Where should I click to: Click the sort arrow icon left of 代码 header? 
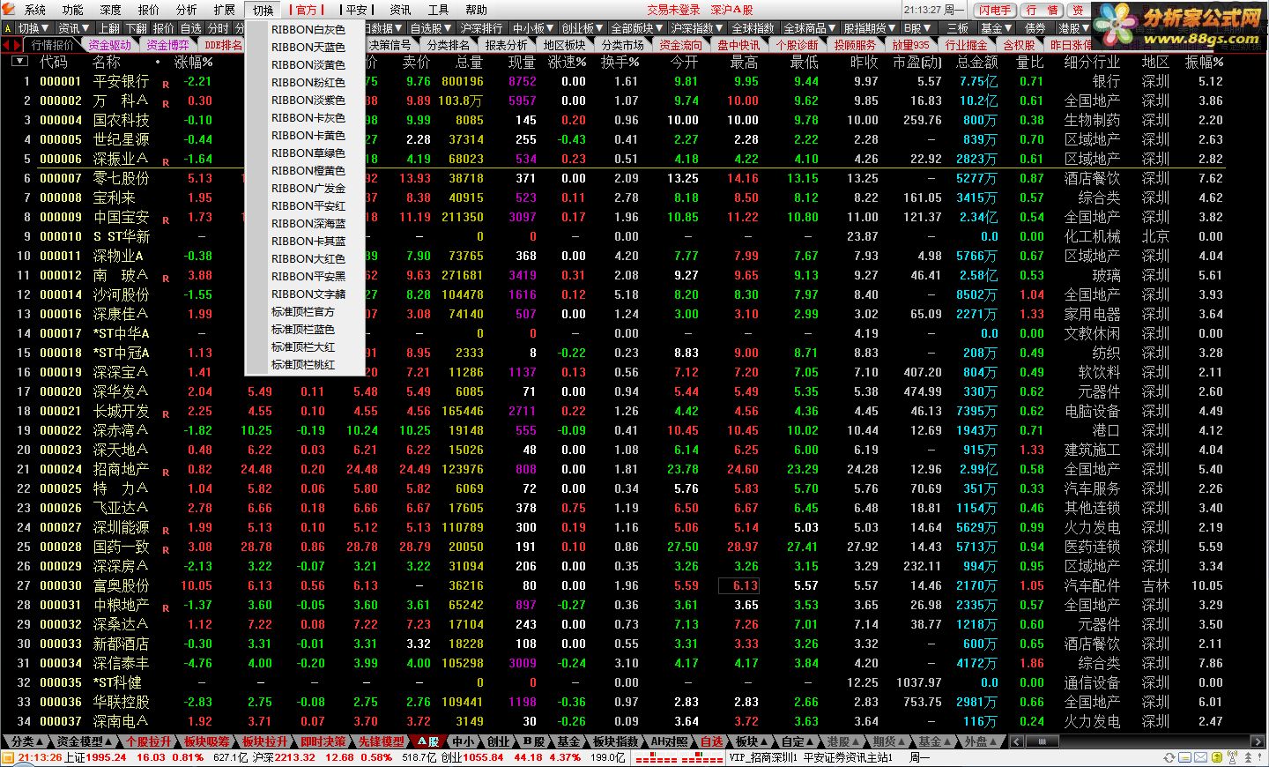19,62
